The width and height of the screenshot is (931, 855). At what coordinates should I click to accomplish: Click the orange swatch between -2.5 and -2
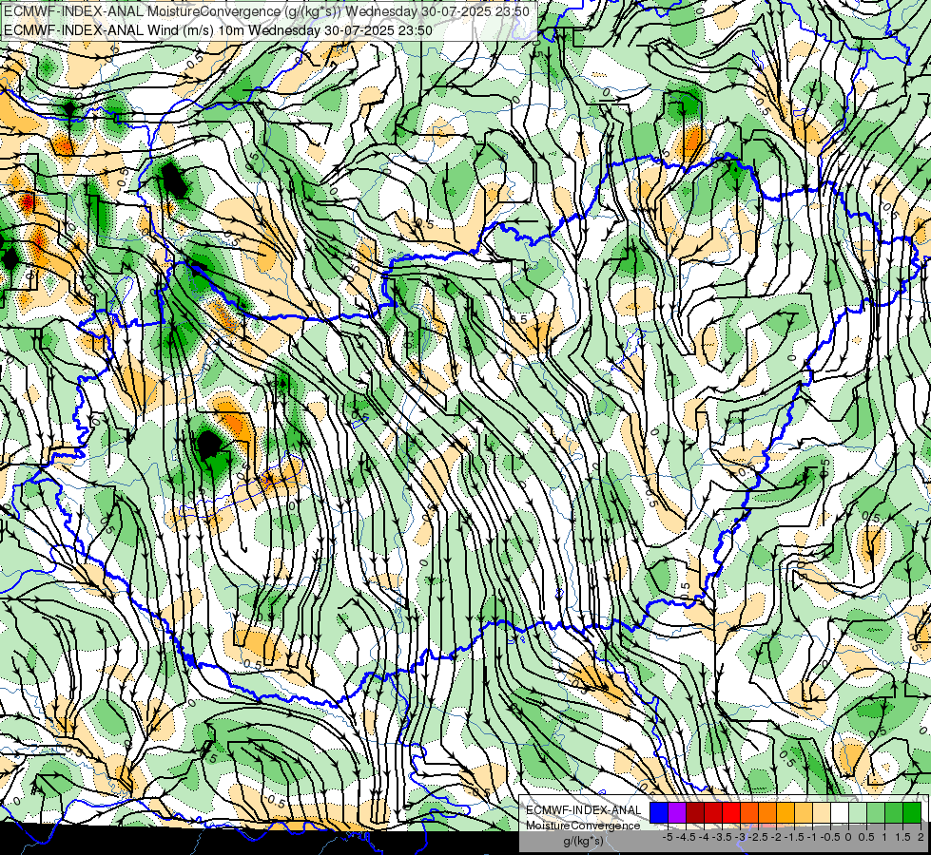(767, 812)
